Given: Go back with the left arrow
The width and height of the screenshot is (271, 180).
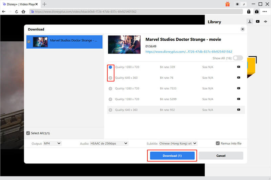Looking at the screenshot, I should tap(3, 12).
